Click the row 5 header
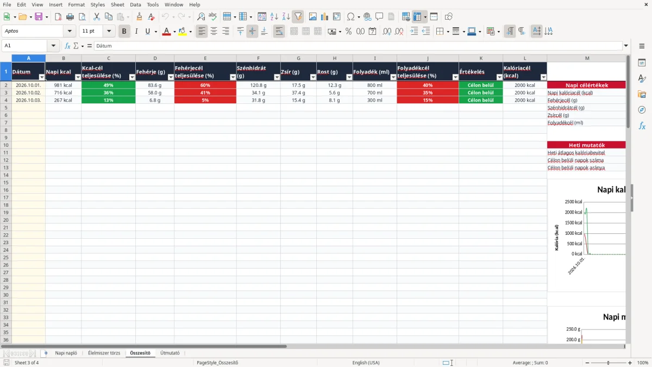The height and width of the screenshot is (367, 652). point(6,108)
